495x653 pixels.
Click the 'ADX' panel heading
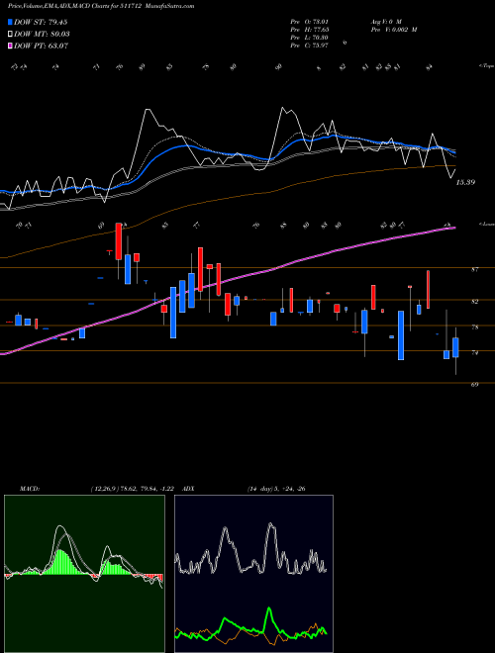coord(188,489)
